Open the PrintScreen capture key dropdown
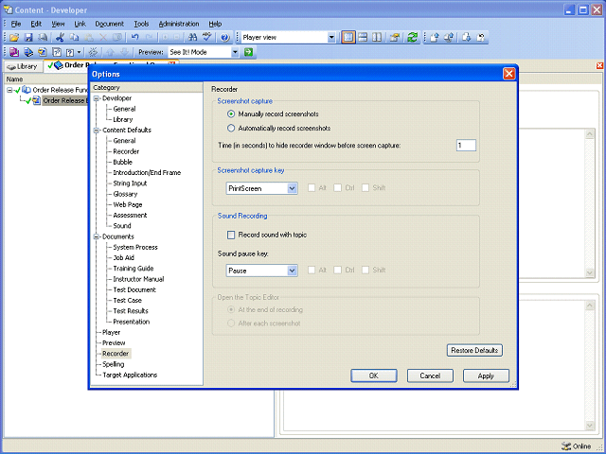This screenshot has width=606, height=454. pos(293,188)
